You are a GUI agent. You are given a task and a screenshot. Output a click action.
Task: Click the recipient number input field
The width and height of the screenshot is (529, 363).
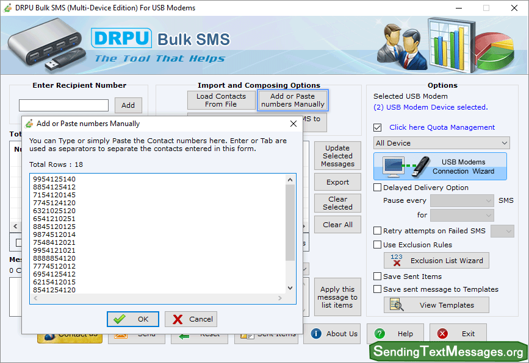click(x=64, y=105)
